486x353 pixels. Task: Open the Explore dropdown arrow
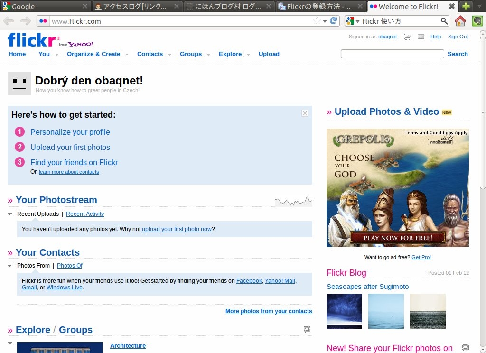(248, 54)
